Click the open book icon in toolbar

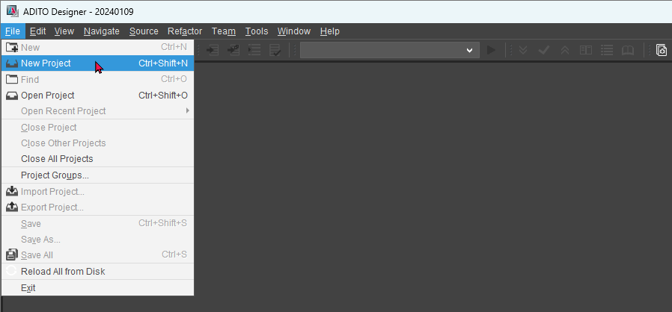click(x=628, y=50)
